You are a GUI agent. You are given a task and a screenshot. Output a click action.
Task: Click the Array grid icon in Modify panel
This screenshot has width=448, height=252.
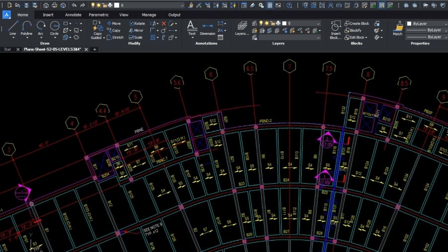tap(153, 37)
